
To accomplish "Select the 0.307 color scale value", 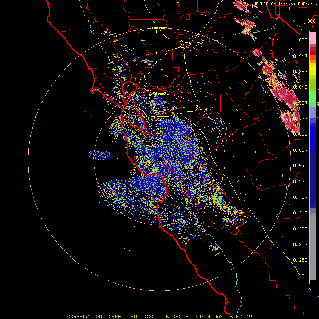I will (x=300, y=245).
